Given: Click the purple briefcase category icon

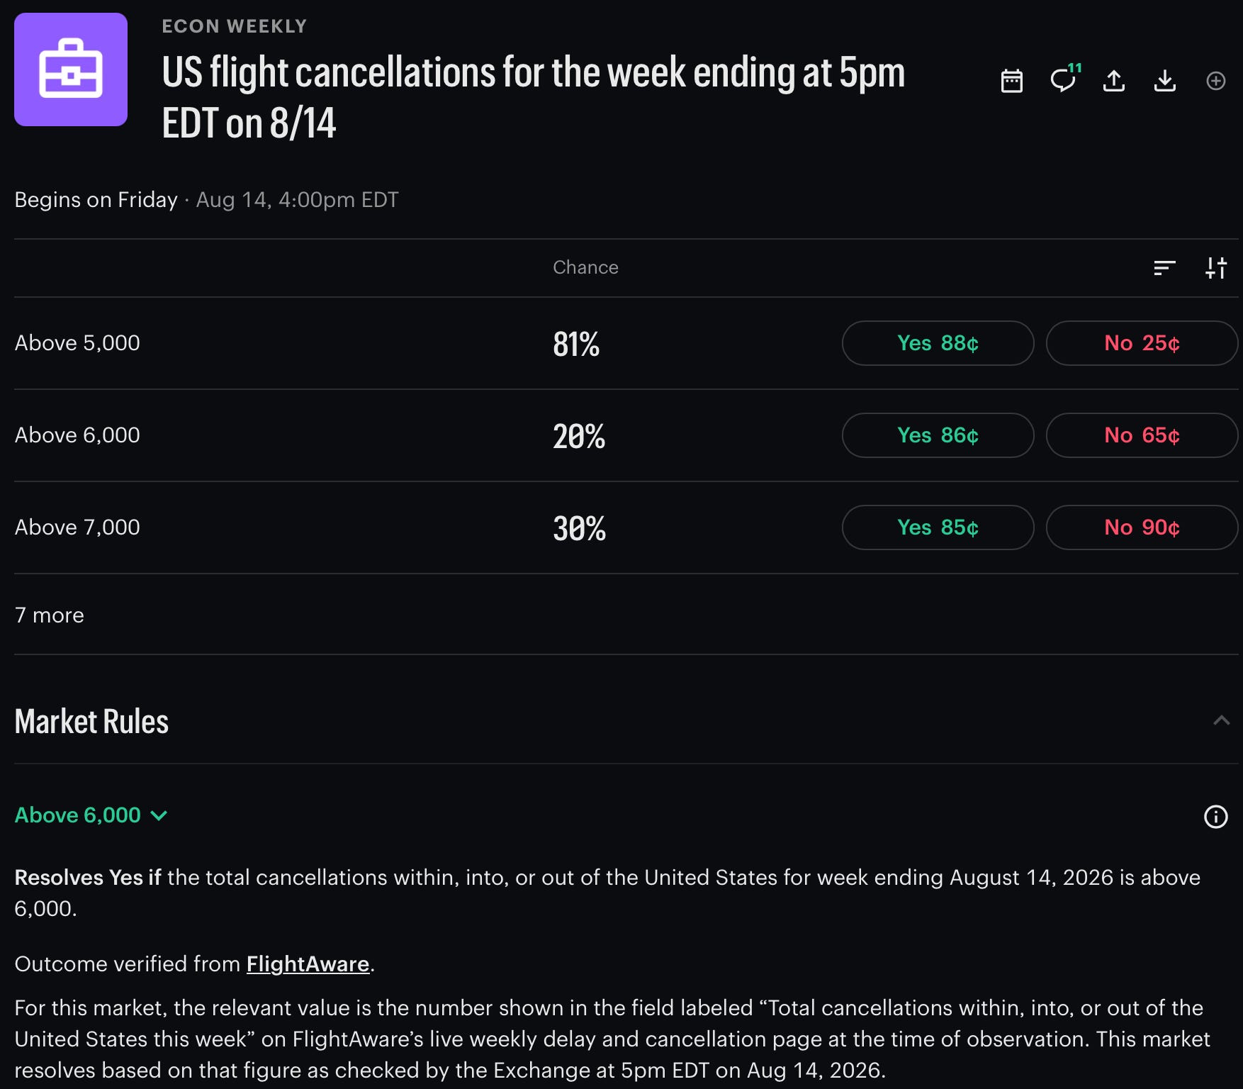Looking at the screenshot, I should (x=71, y=69).
